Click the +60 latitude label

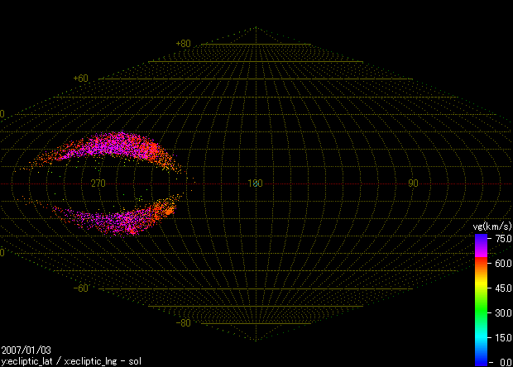80,79
